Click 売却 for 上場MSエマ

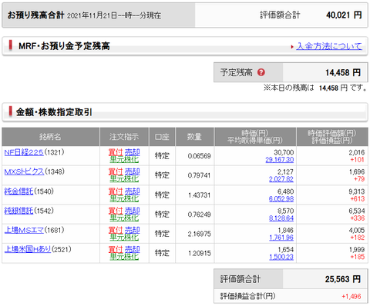point(132,230)
